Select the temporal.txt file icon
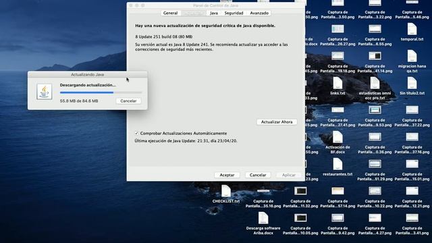 412,30
